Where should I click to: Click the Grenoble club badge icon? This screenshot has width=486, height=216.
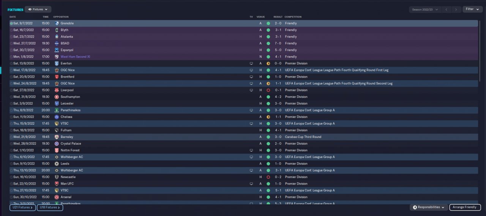[x=57, y=23]
